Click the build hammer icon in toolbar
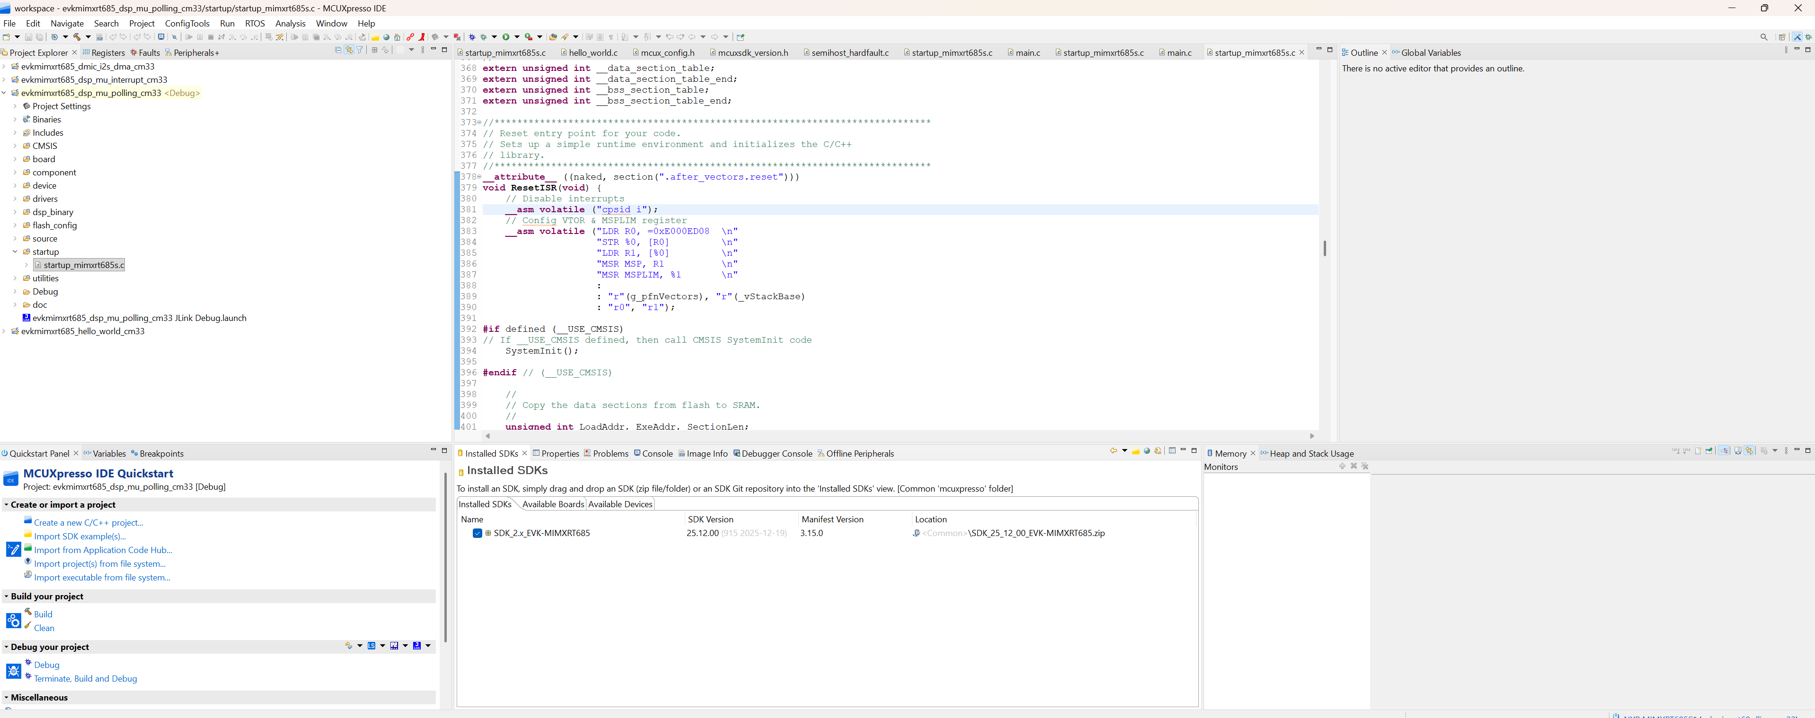 (77, 36)
